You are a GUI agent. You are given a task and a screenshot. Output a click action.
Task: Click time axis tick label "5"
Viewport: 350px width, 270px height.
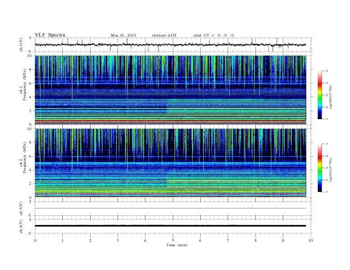[173, 240]
